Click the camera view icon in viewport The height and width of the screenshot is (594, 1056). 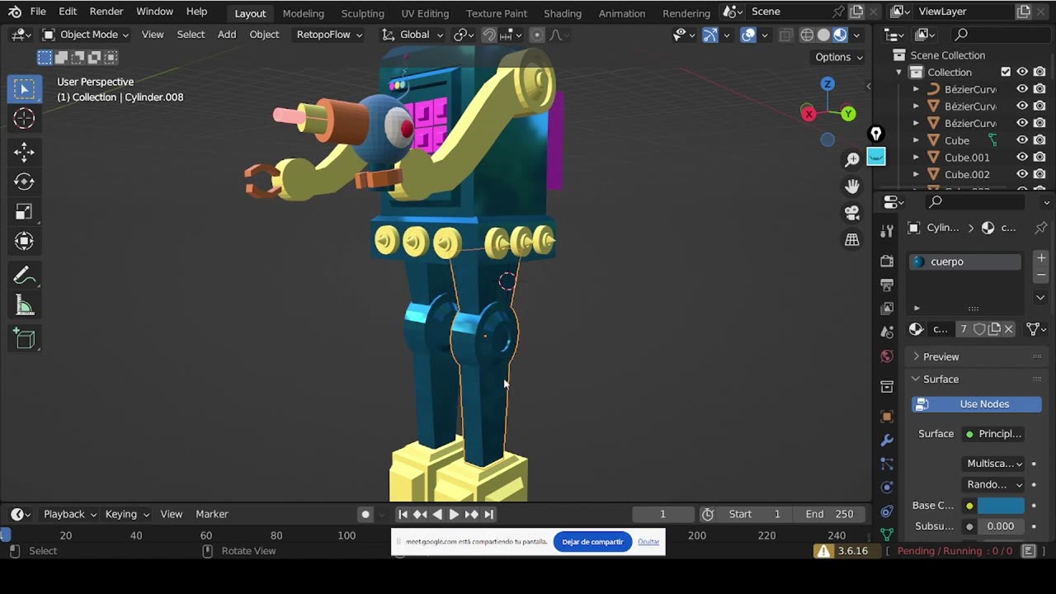pos(852,213)
